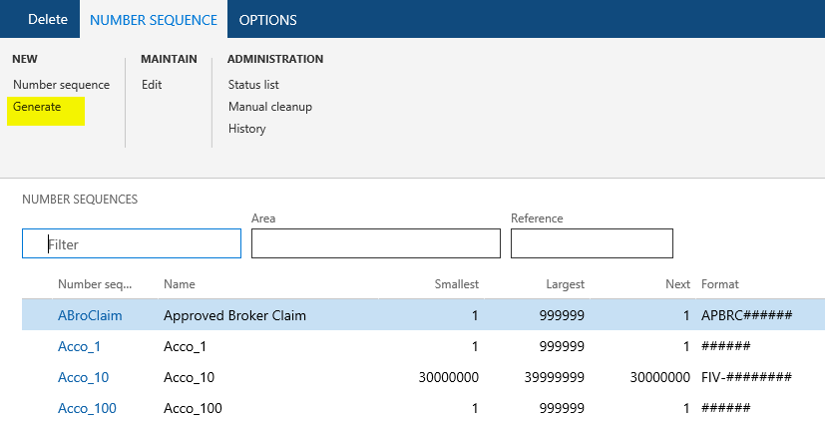View History under Administration

[x=246, y=129]
